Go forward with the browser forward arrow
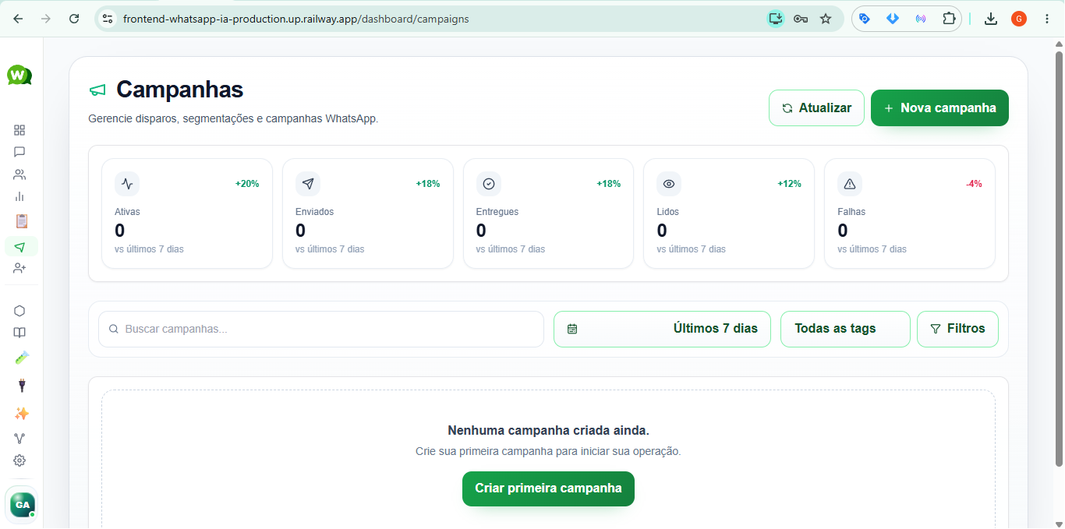1065x529 pixels. 46,19
